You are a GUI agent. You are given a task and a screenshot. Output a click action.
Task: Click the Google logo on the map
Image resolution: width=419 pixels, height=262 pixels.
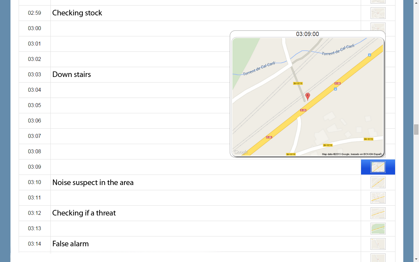241,152
